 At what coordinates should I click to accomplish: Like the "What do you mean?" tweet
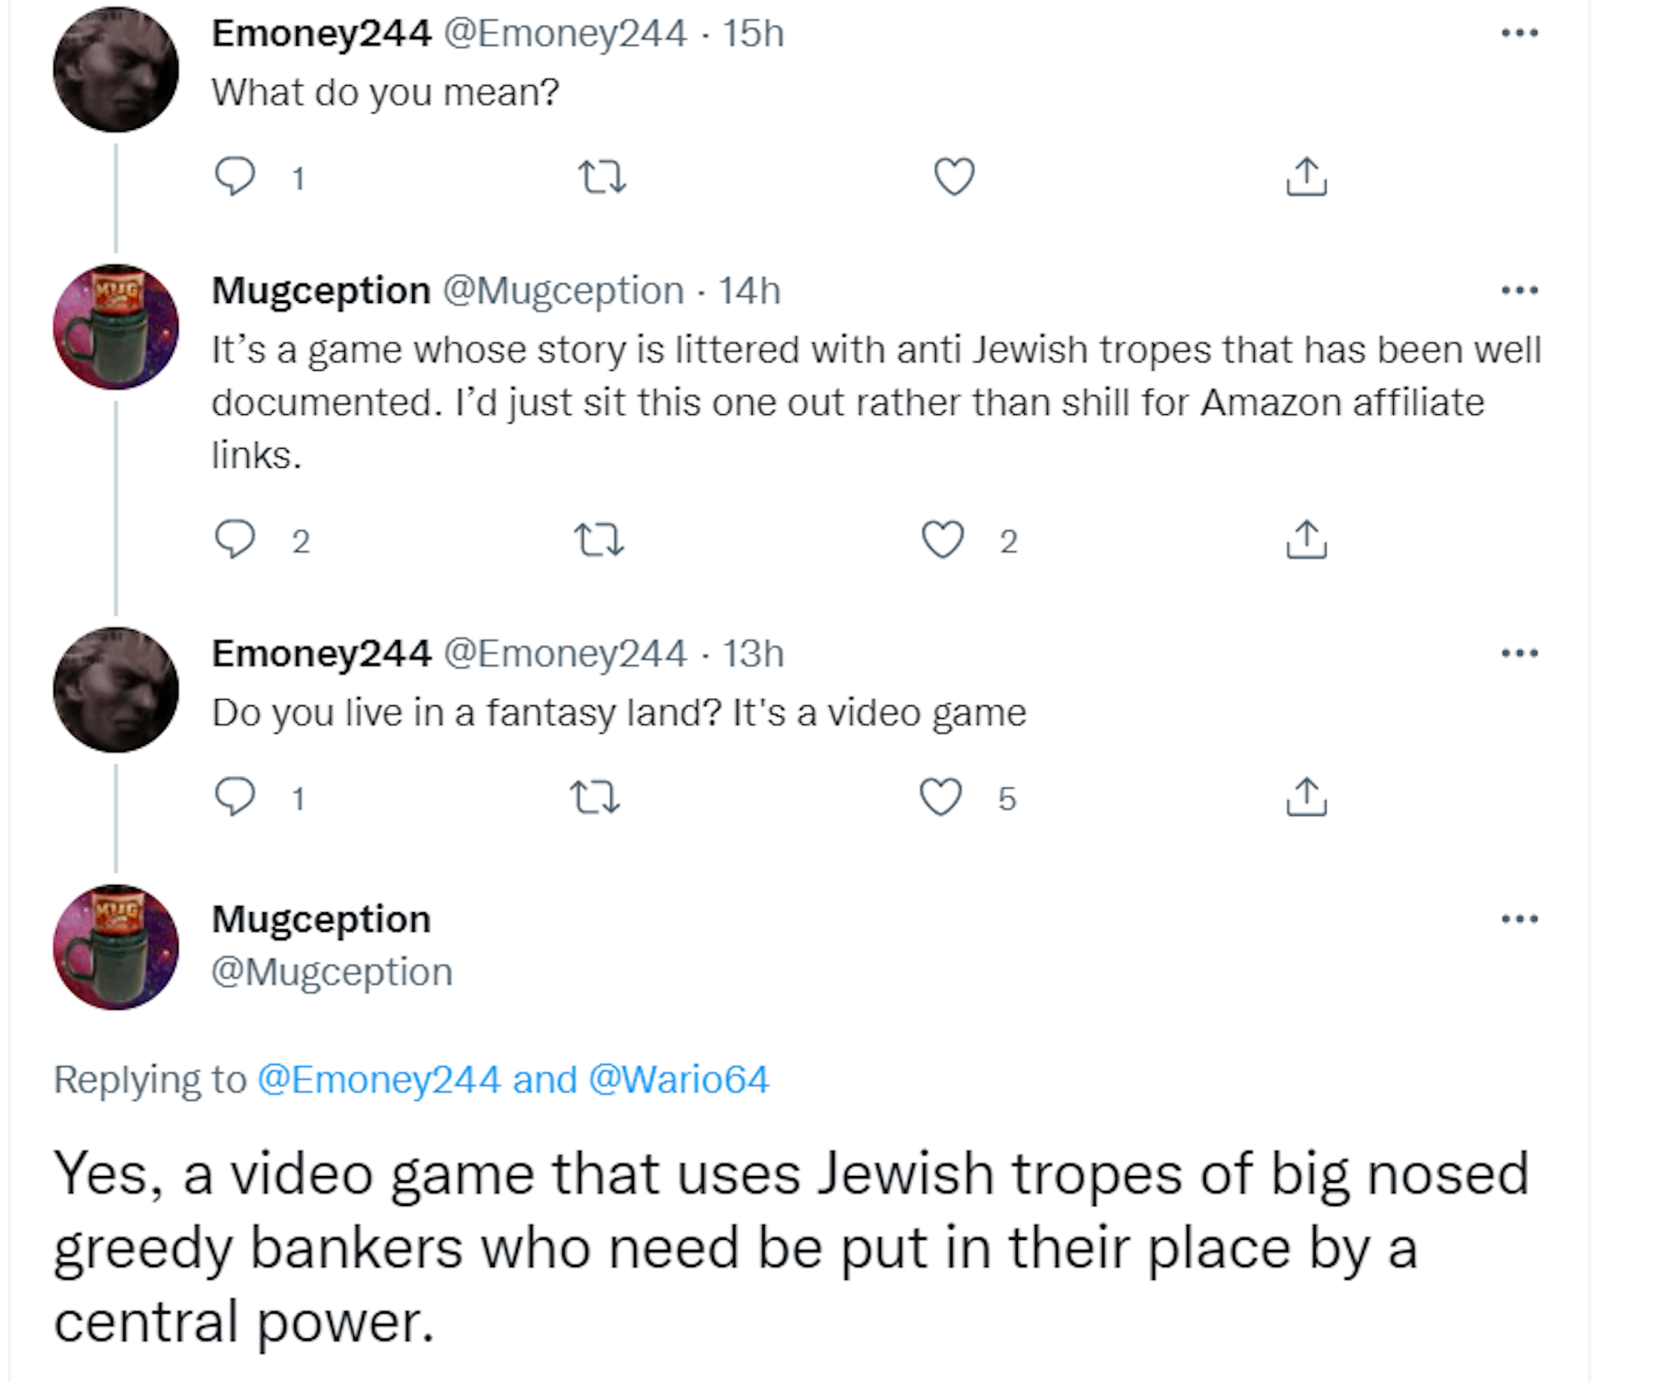point(954,177)
